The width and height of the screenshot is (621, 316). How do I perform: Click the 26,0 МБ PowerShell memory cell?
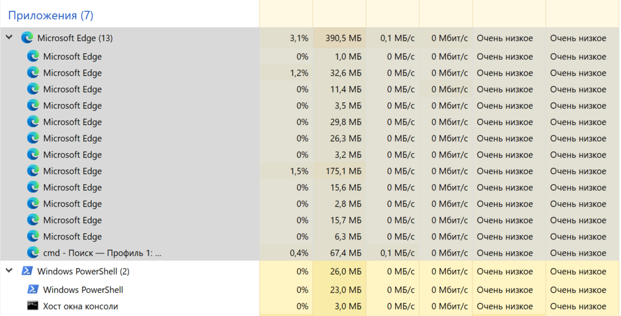[x=345, y=271]
